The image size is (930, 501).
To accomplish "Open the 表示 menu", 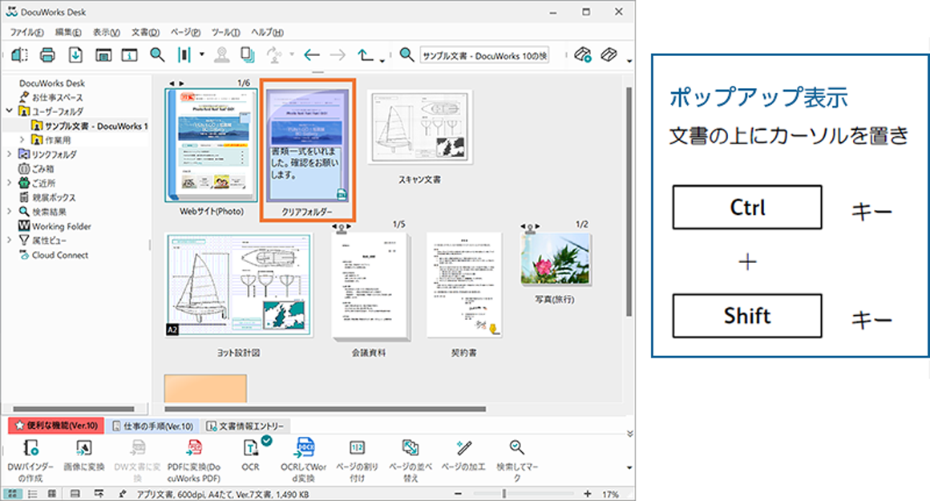I will [x=106, y=32].
